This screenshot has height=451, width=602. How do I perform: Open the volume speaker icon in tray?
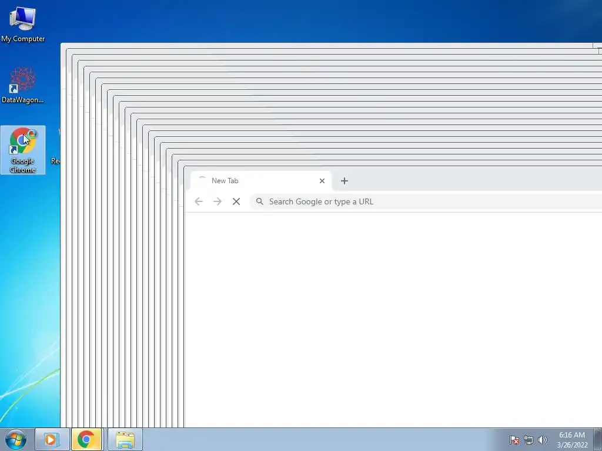point(542,440)
